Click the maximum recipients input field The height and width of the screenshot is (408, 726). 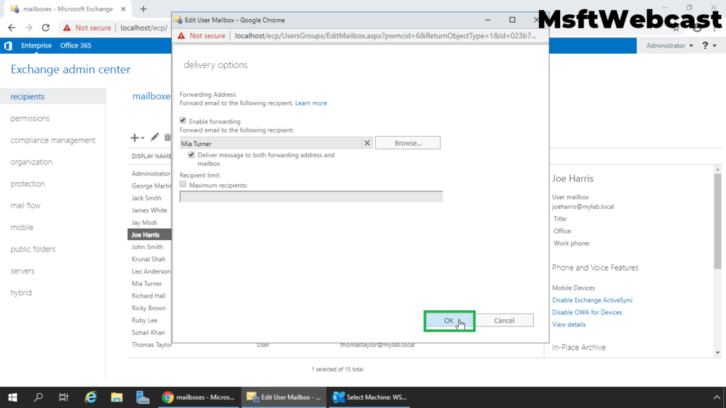pos(311,197)
